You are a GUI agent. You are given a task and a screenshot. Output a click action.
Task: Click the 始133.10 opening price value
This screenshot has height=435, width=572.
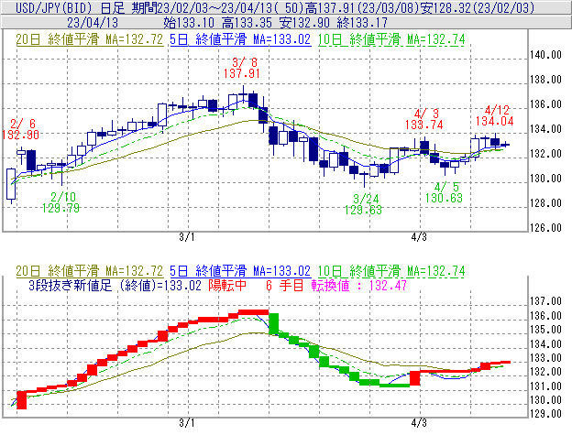pyautogui.click(x=189, y=23)
